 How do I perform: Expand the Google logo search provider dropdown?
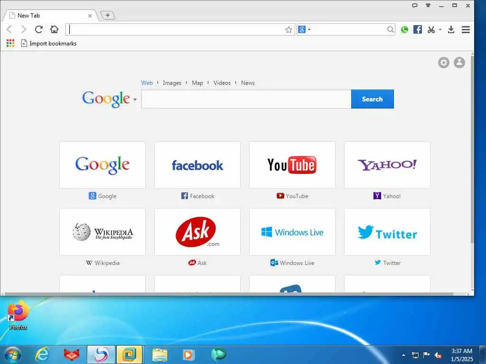(x=135, y=100)
